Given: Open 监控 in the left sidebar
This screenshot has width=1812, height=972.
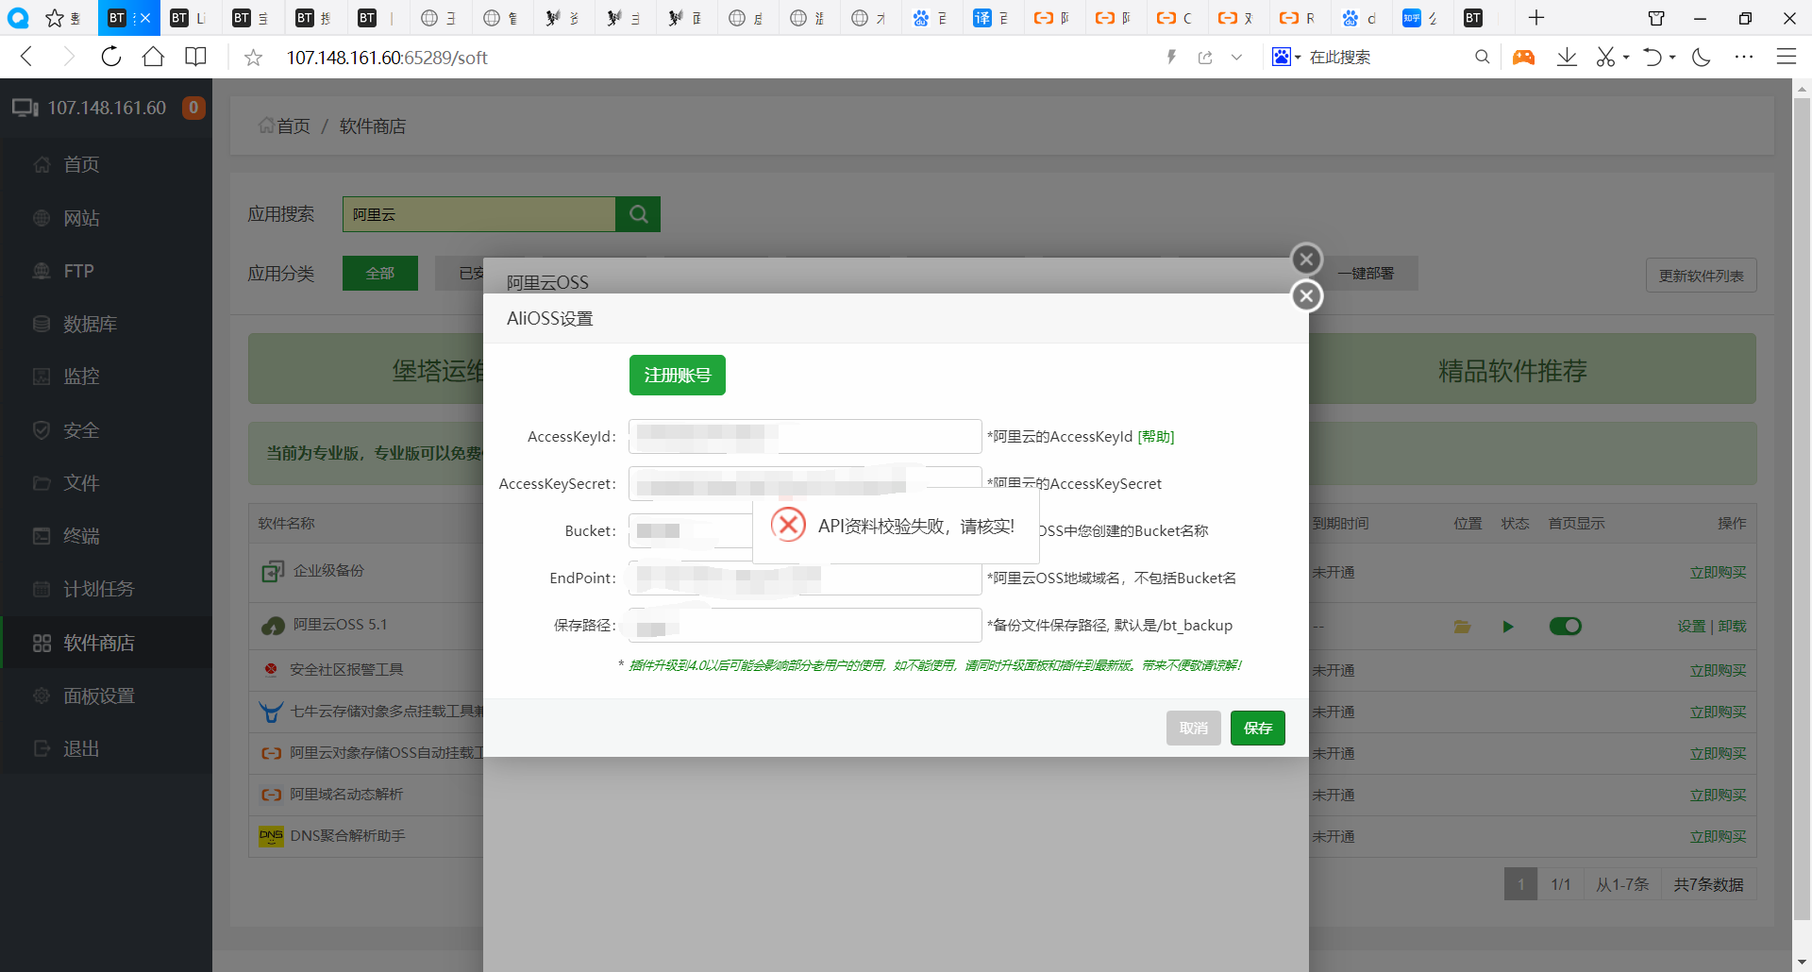Looking at the screenshot, I should (x=81, y=377).
